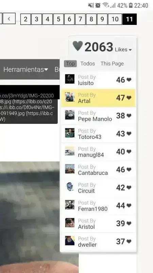153x273 pixels.
Task: Open the Herramientas dropdown menu
Action: (26, 70)
